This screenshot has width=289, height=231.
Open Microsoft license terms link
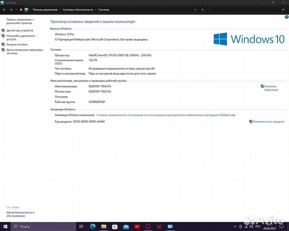click(x=166, y=115)
